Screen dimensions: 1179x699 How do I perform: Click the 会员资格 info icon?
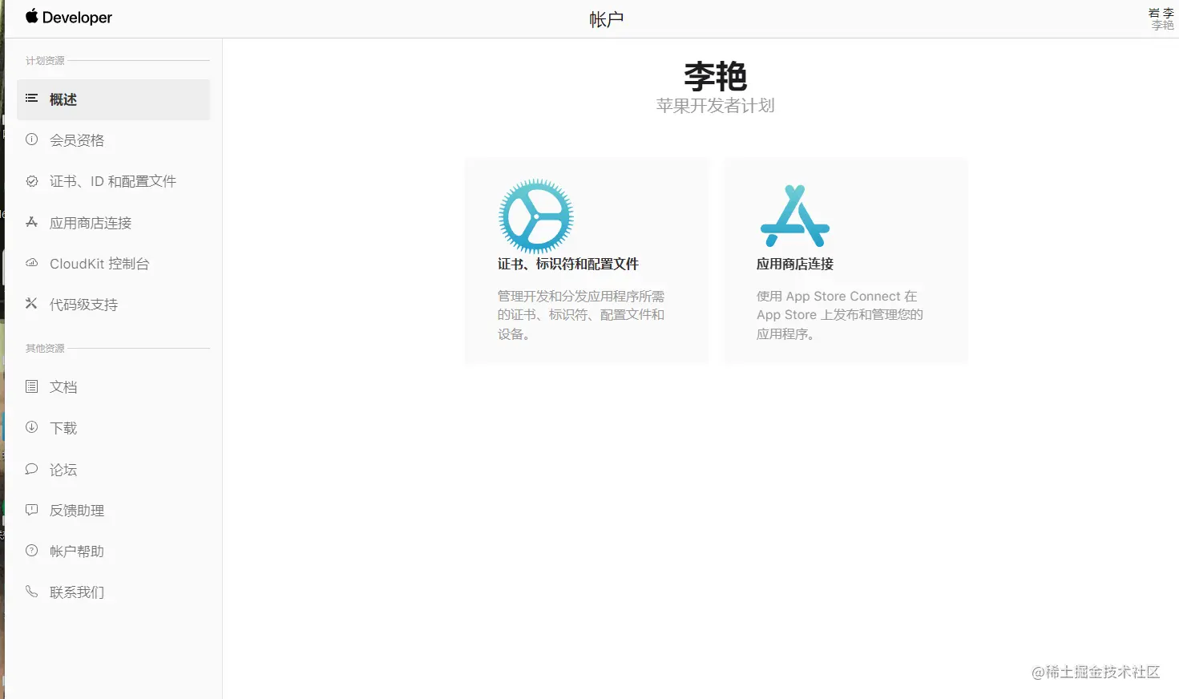tap(31, 139)
